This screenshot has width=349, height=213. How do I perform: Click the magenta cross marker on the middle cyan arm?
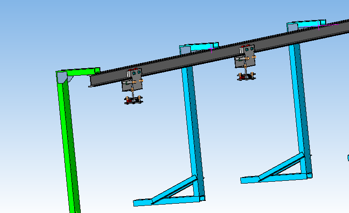tap(211, 49)
